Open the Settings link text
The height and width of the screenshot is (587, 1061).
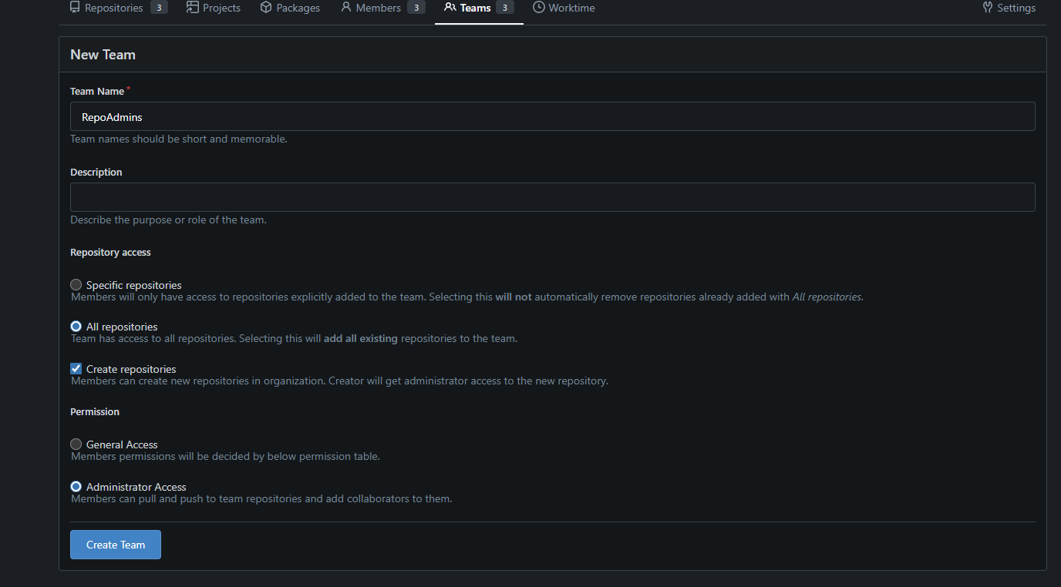point(1016,8)
